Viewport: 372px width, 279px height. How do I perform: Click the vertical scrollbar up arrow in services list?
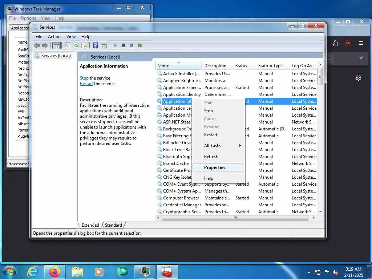320,65
